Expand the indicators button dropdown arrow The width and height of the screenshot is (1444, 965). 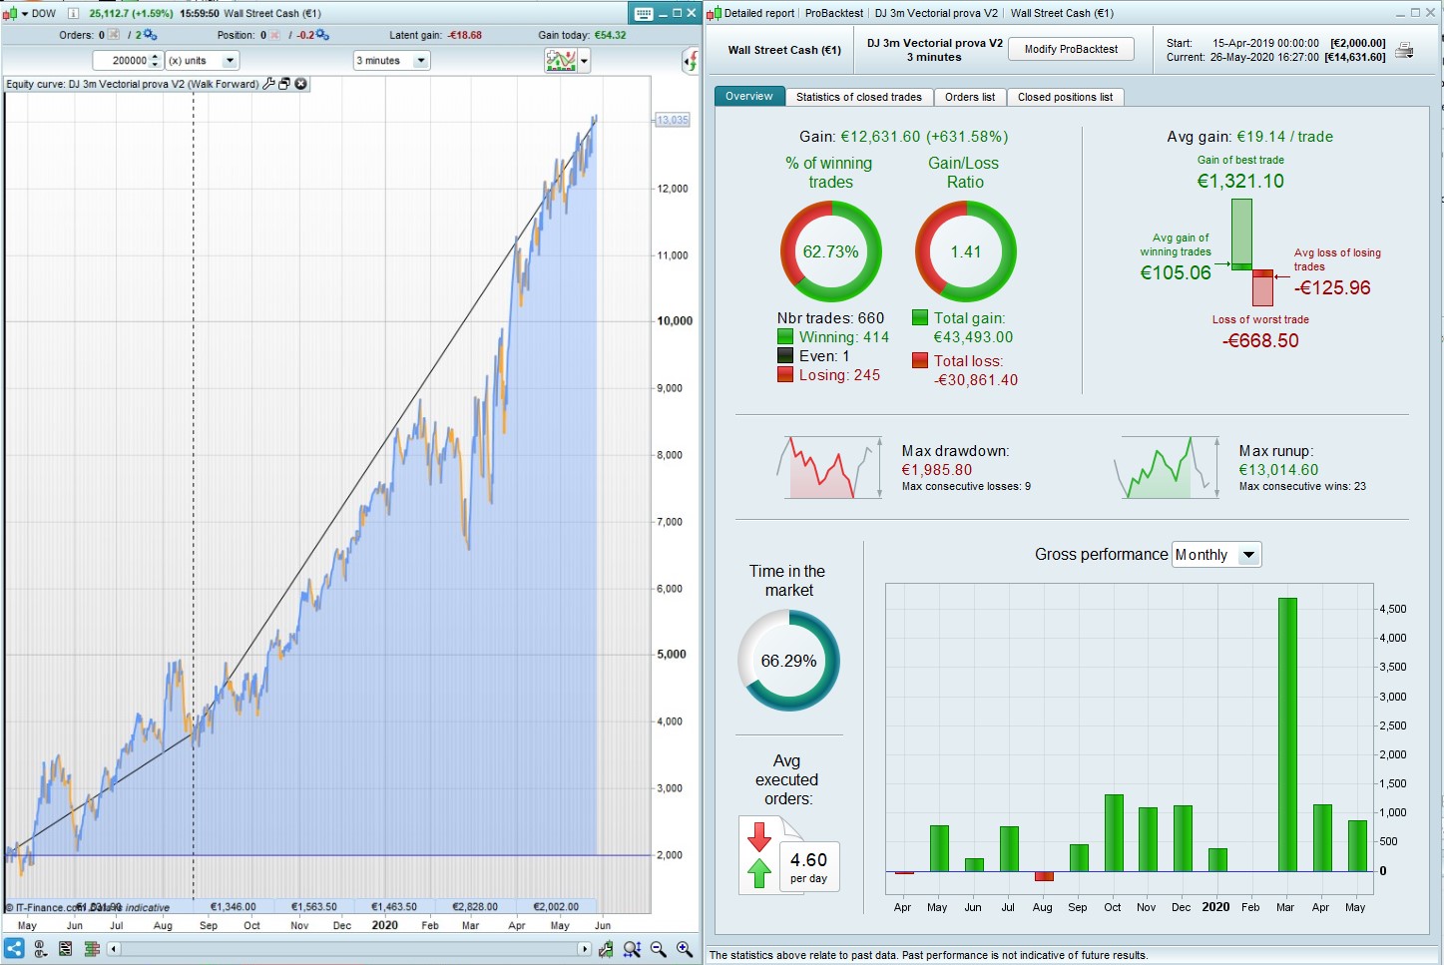pyautogui.click(x=584, y=61)
